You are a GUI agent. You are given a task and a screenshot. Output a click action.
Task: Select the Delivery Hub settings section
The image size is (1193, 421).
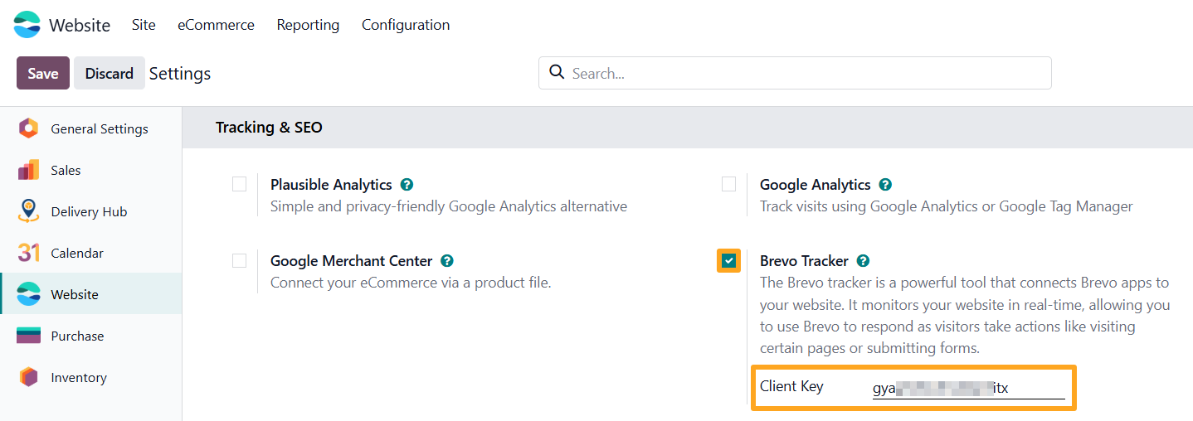[91, 211]
